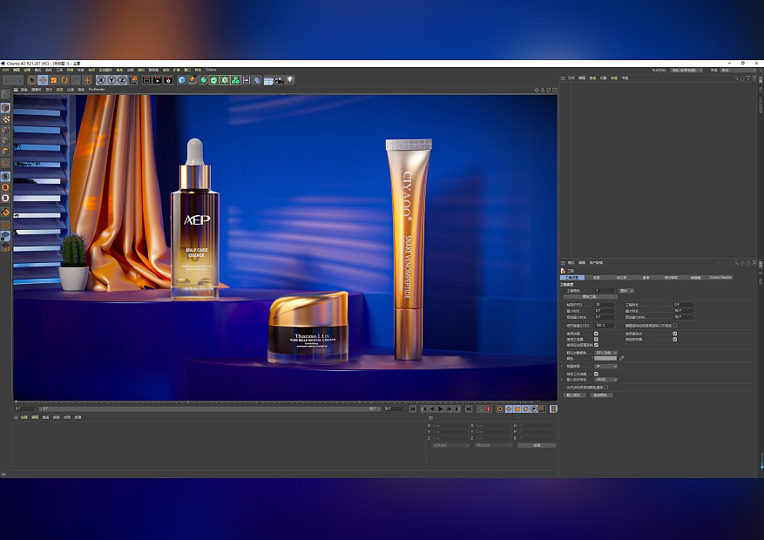Switch to the second attribute tab
The height and width of the screenshot is (540, 764).
[x=597, y=278]
